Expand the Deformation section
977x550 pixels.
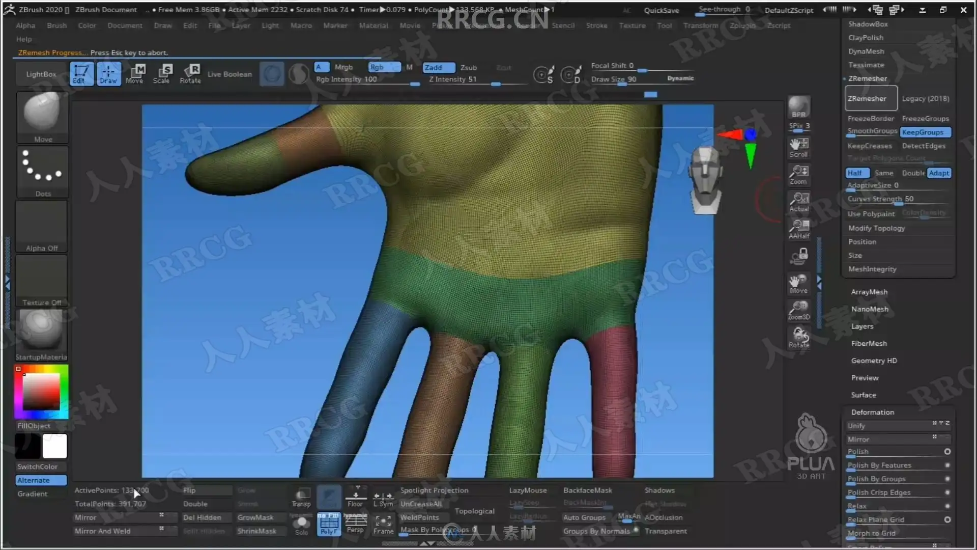click(x=872, y=412)
